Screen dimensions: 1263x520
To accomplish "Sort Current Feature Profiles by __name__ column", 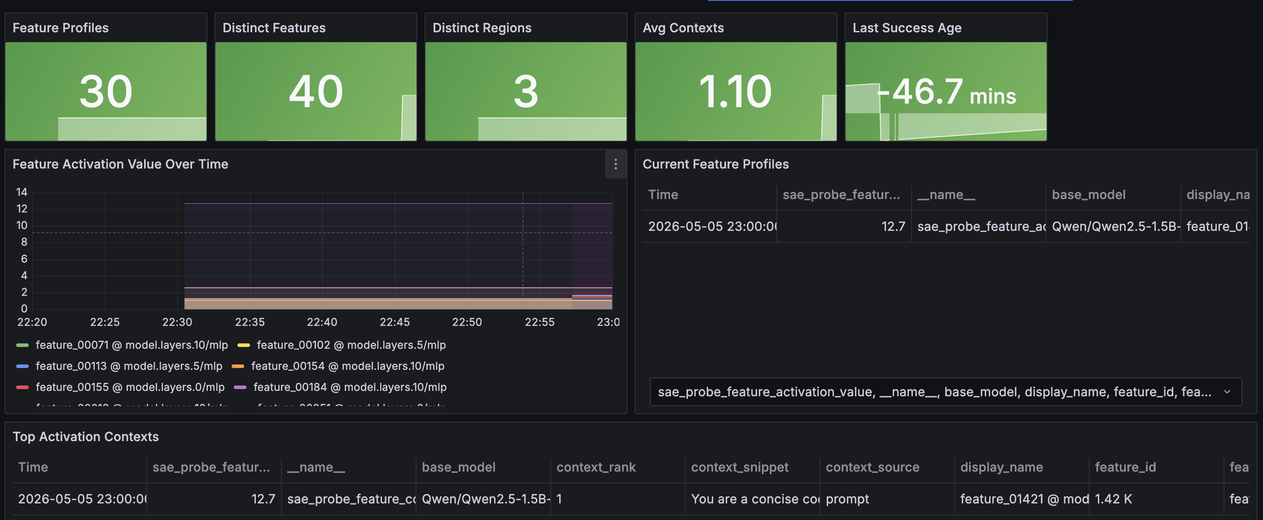I will coord(946,195).
